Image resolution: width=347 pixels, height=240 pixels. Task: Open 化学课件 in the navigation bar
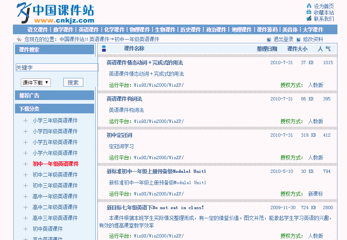pos(114,30)
